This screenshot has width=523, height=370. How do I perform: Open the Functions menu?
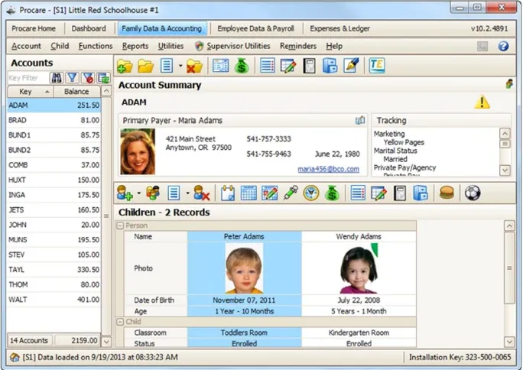coord(96,46)
